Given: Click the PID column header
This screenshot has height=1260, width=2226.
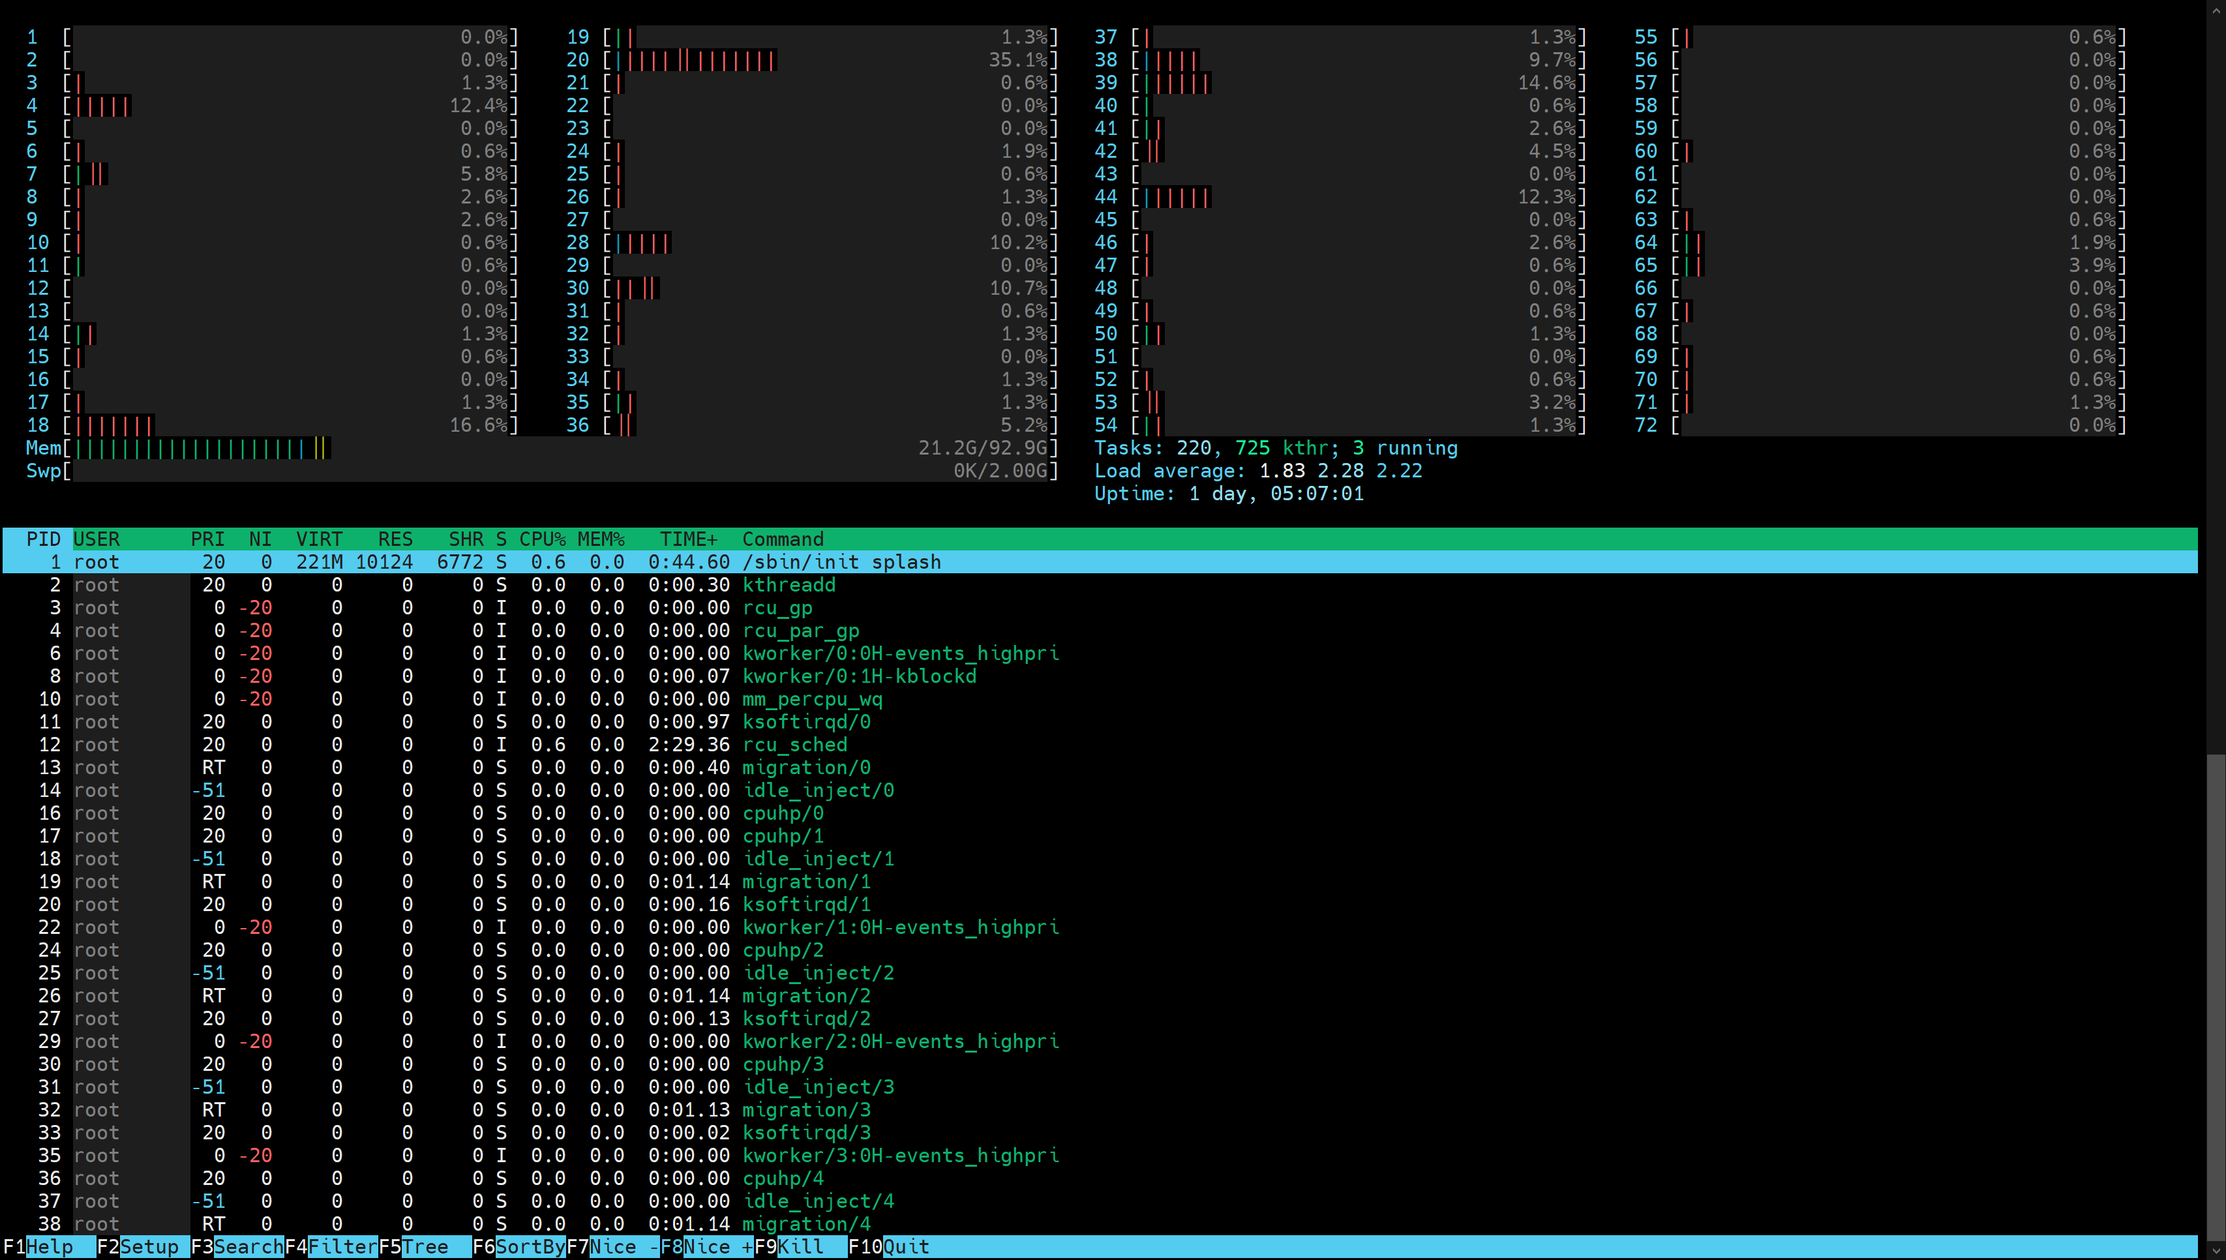Looking at the screenshot, I should pos(43,539).
